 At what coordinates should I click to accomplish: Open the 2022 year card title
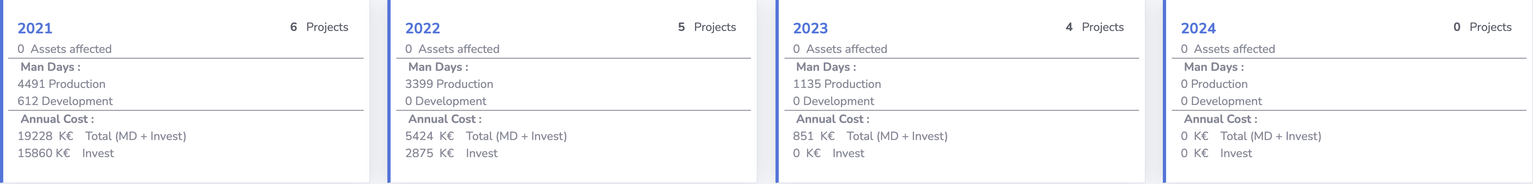pos(422,28)
